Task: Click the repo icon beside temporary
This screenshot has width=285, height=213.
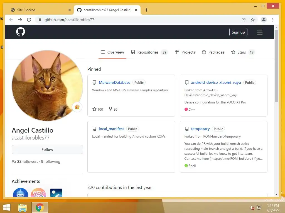Action: tap(187, 129)
